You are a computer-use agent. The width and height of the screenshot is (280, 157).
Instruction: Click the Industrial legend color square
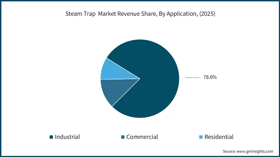(51, 137)
